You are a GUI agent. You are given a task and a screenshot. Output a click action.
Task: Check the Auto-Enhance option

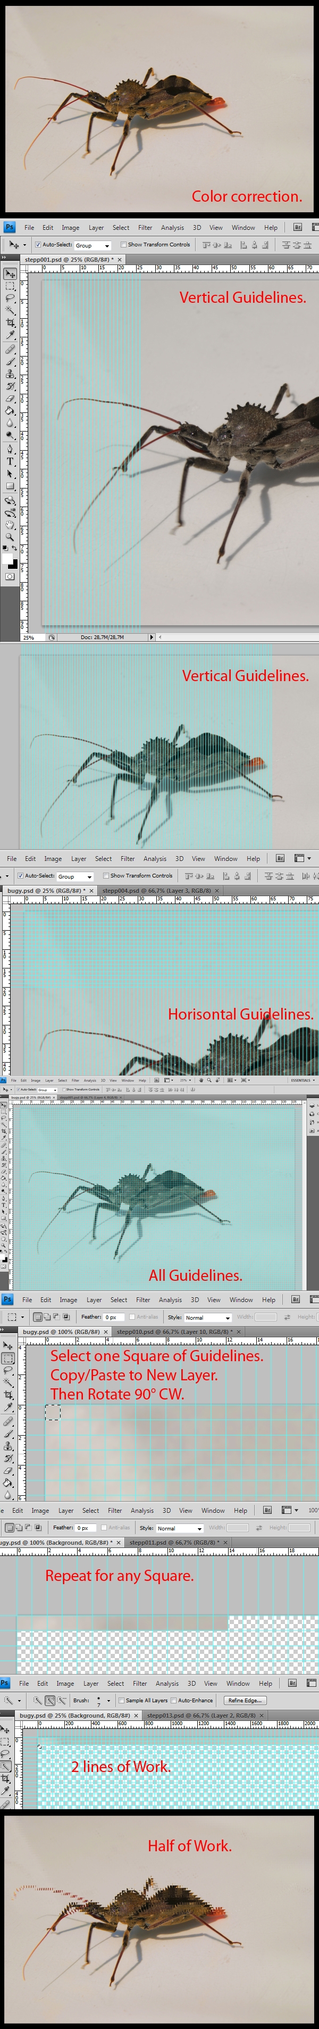click(x=173, y=1700)
